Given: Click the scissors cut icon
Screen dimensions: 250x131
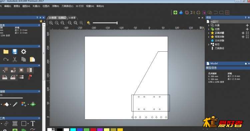Looking at the screenshot, I should coord(15,59).
